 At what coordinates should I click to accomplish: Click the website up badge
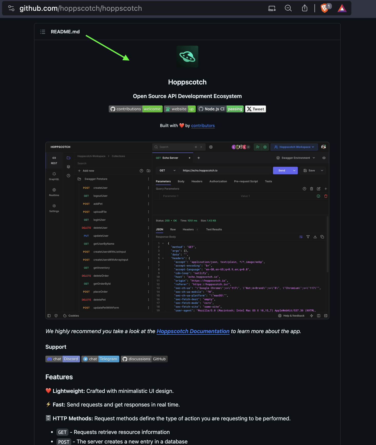click(180, 109)
